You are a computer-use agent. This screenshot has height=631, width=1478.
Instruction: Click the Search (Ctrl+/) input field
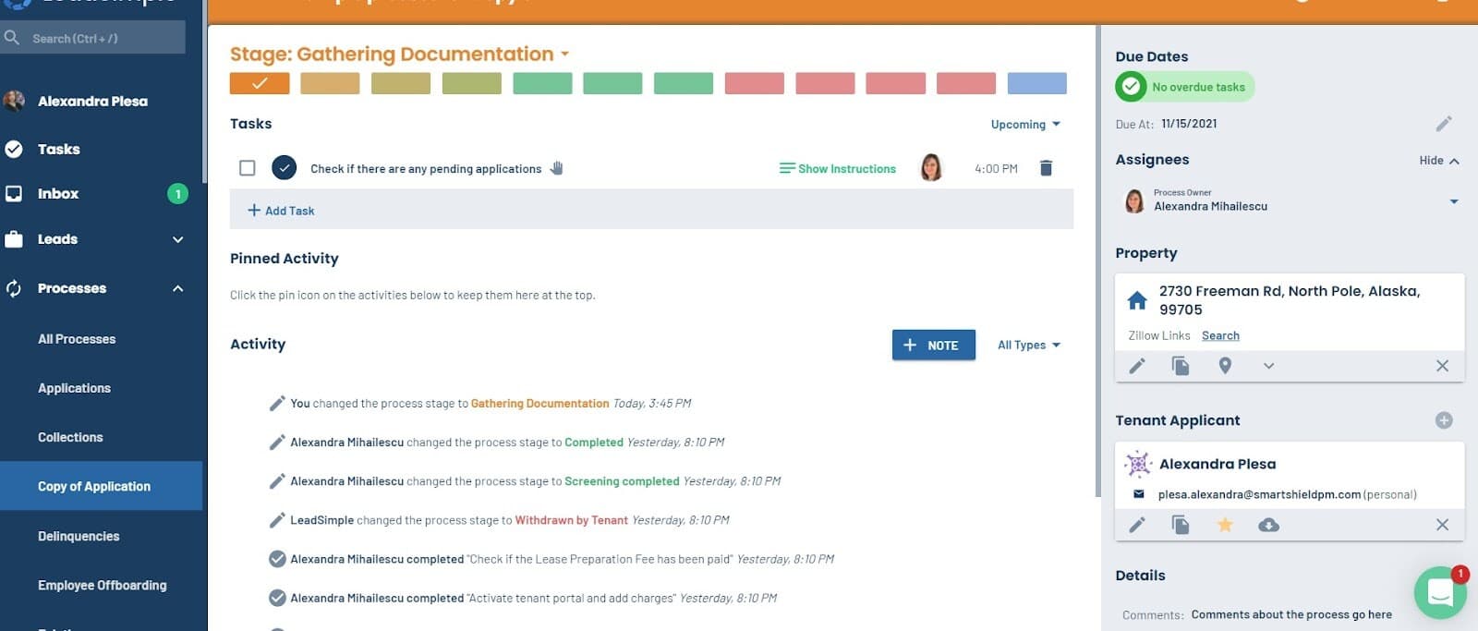coord(92,38)
